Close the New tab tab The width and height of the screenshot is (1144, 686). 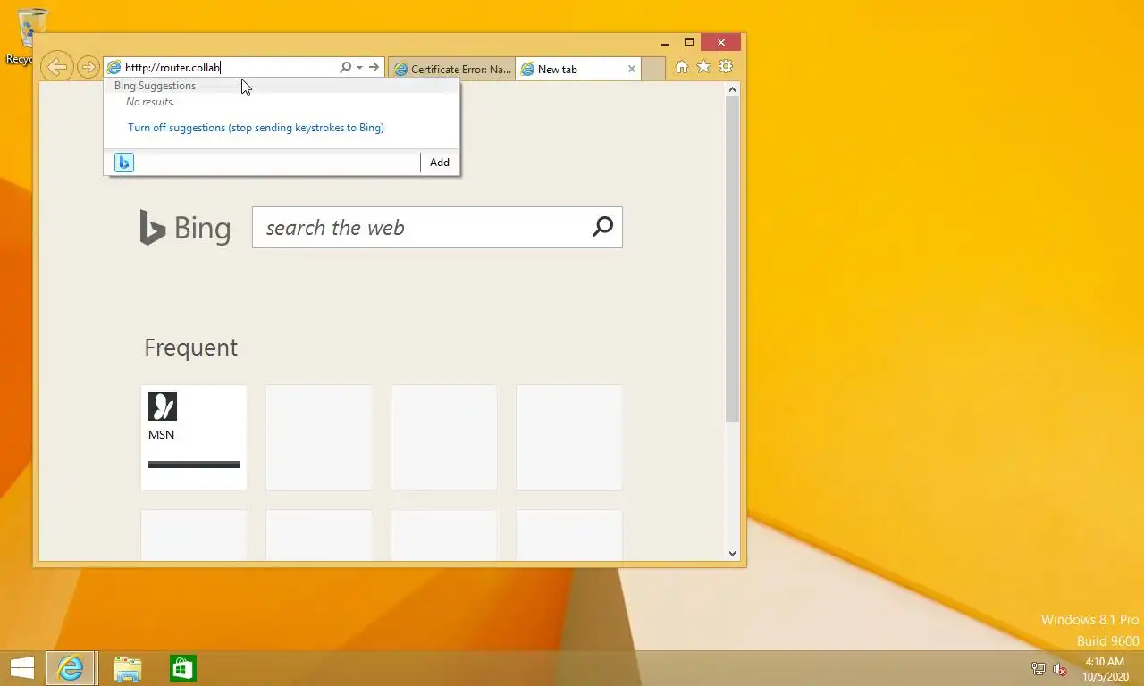[632, 69]
